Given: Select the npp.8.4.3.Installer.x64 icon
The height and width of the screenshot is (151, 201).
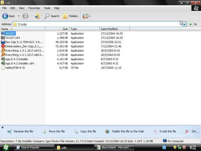Looking at the screenshot, I should pos(3,63).
